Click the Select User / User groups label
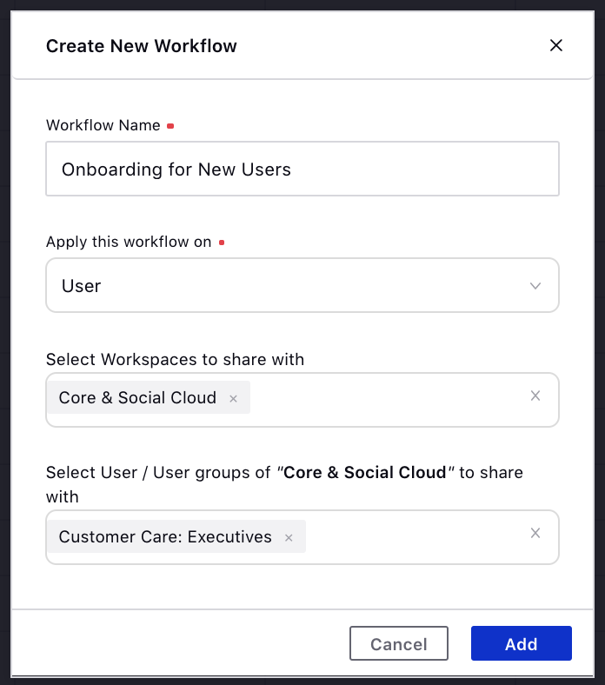This screenshot has height=685, width=605. click(x=284, y=484)
